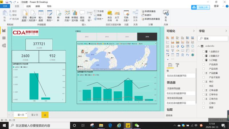Open the Fields well pane icon
Viewport: 229px width, 129px height.
coord(170,65)
